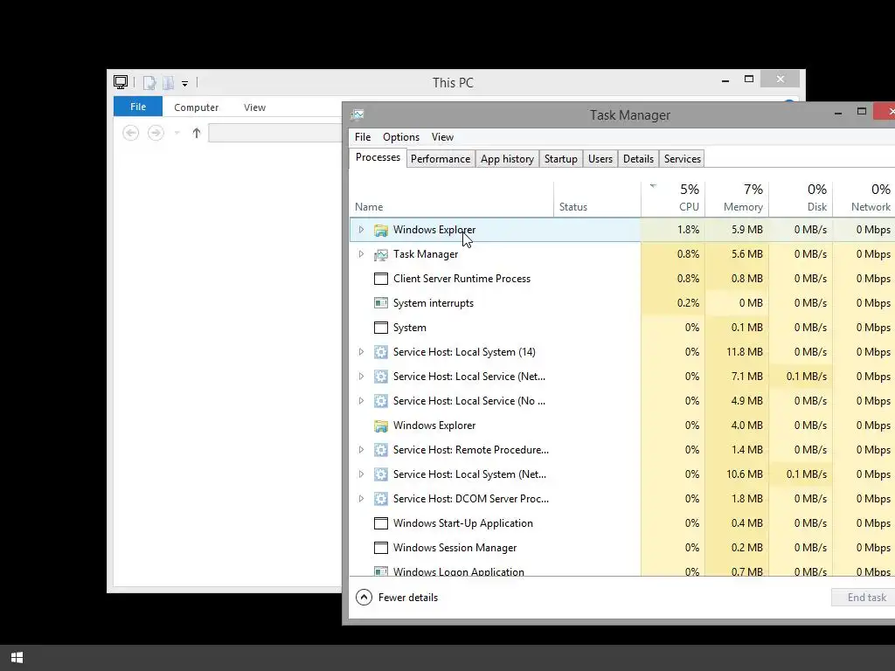Click the System interrupts process icon
Screen dimensions: 895x671
click(x=381, y=303)
